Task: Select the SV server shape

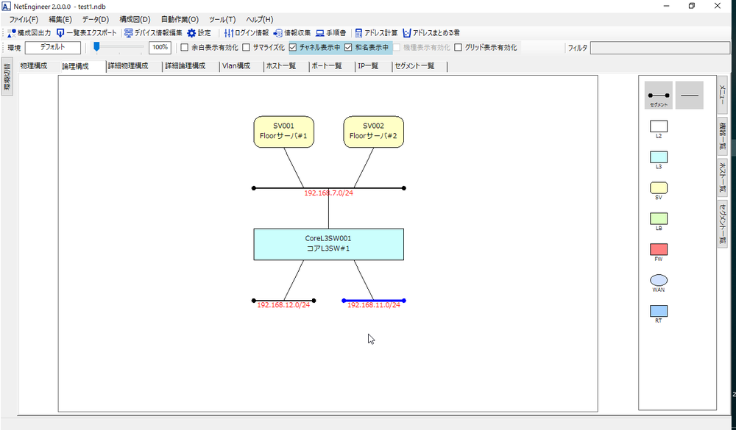Action: click(659, 188)
